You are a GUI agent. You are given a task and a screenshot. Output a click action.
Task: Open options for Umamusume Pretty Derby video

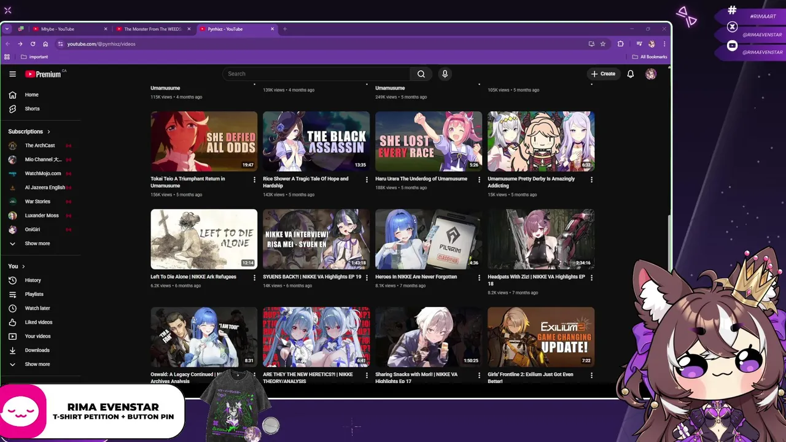(x=591, y=180)
